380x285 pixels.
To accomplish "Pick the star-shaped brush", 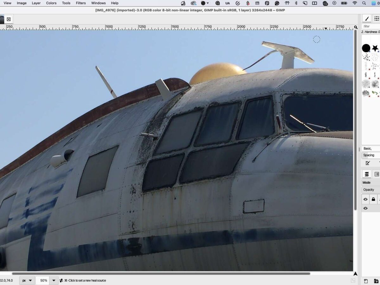I will (x=375, y=48).
